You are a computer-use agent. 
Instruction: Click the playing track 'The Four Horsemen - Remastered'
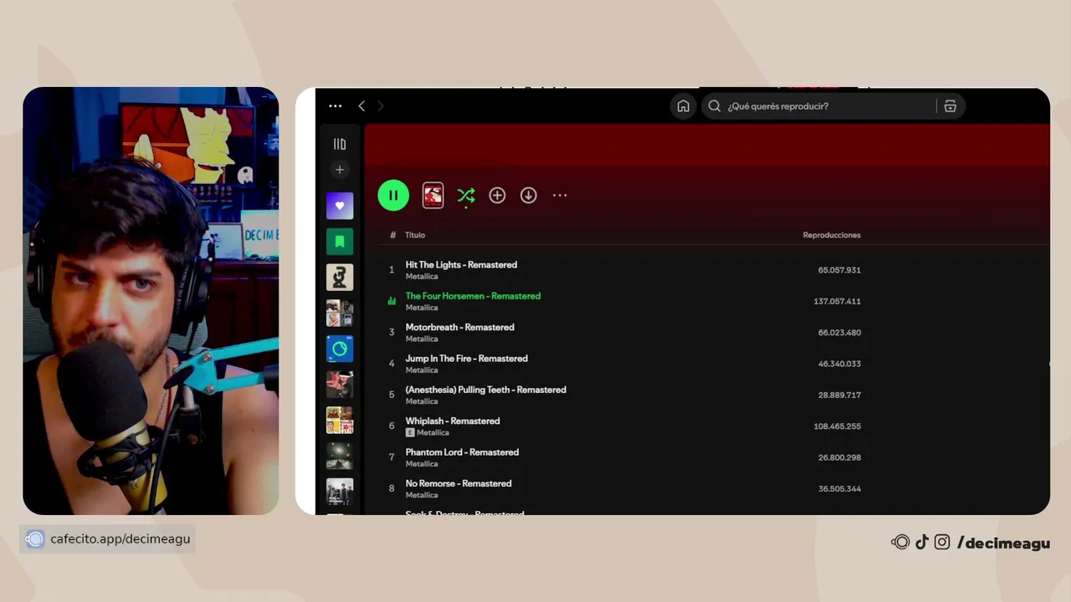point(473,296)
